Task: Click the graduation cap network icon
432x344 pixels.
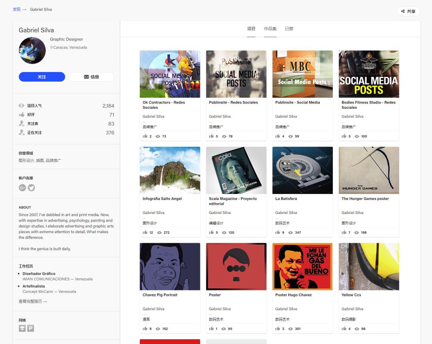Action: (x=22, y=328)
